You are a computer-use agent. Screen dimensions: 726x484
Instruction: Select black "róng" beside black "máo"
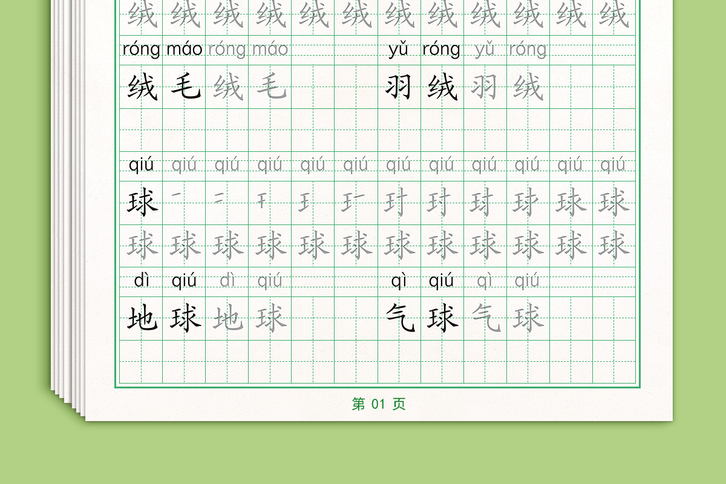point(142,50)
